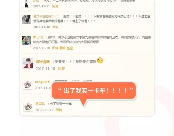
Task: Reply to 狄淇儿 comment
Action: [59, 110]
